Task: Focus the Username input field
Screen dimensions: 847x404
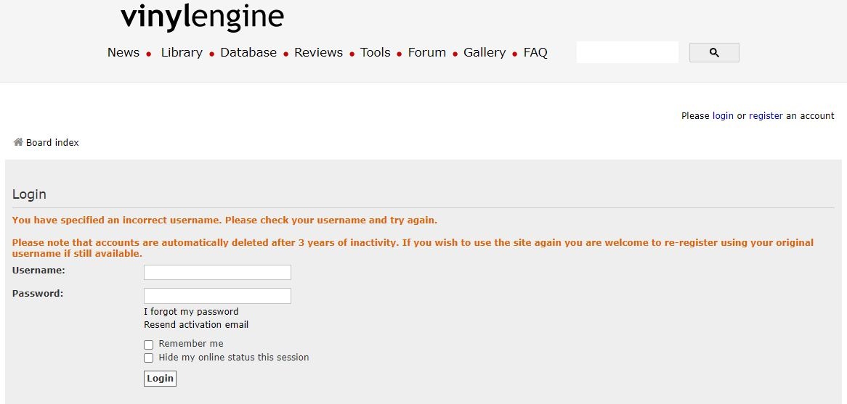Action: [217, 273]
